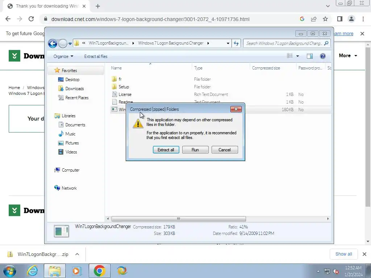Open the Videos library

click(71, 152)
